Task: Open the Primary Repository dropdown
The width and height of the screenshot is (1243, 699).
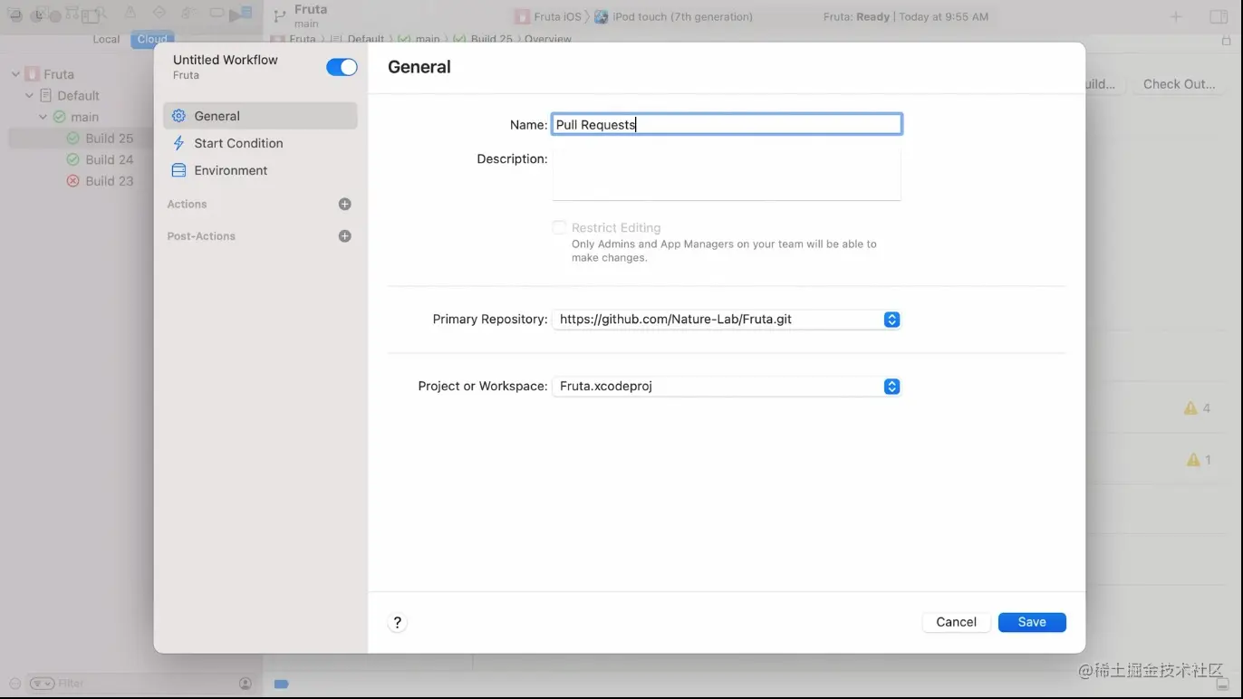Action: 727,320
